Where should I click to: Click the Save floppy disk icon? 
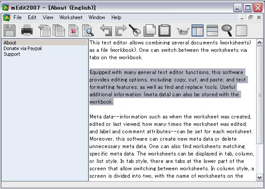point(10,30)
